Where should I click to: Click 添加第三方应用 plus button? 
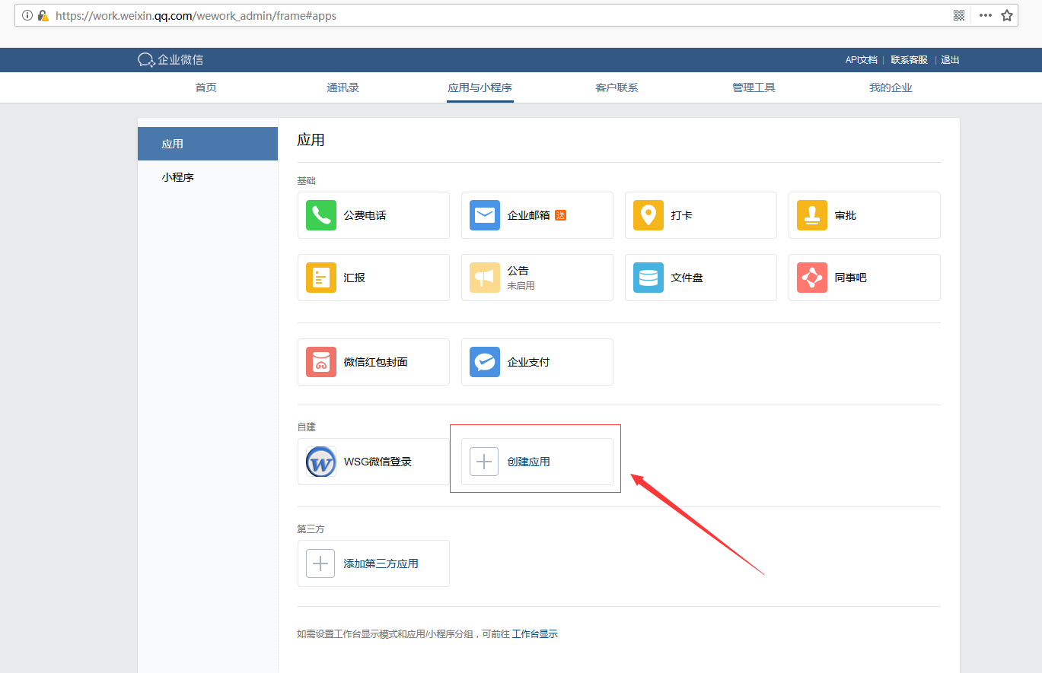click(x=320, y=563)
